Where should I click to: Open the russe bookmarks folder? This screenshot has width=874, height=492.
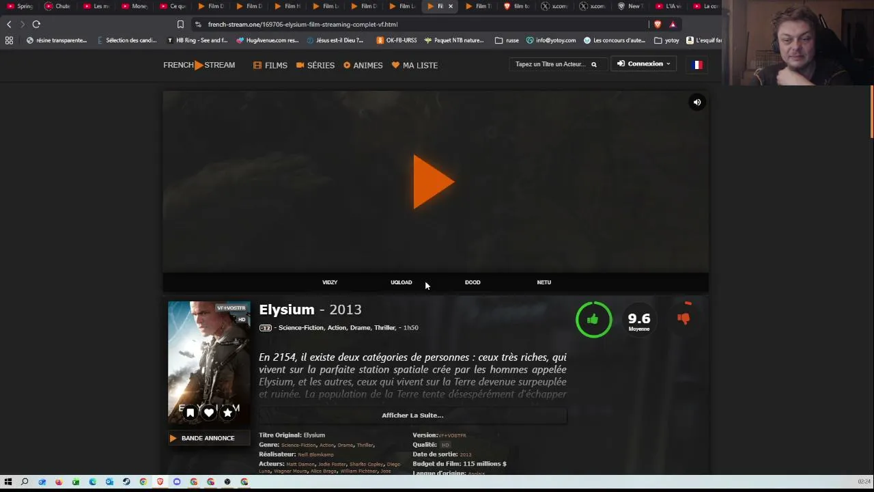[507, 40]
